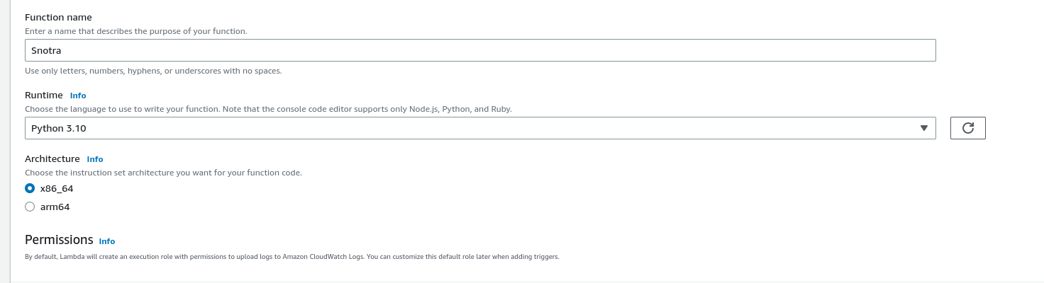The height and width of the screenshot is (283, 1044).
Task: Click the "Choose the instruction set architecture" description
Action: click(x=163, y=173)
